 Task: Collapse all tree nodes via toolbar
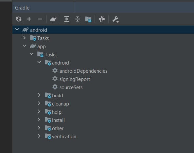(78, 19)
